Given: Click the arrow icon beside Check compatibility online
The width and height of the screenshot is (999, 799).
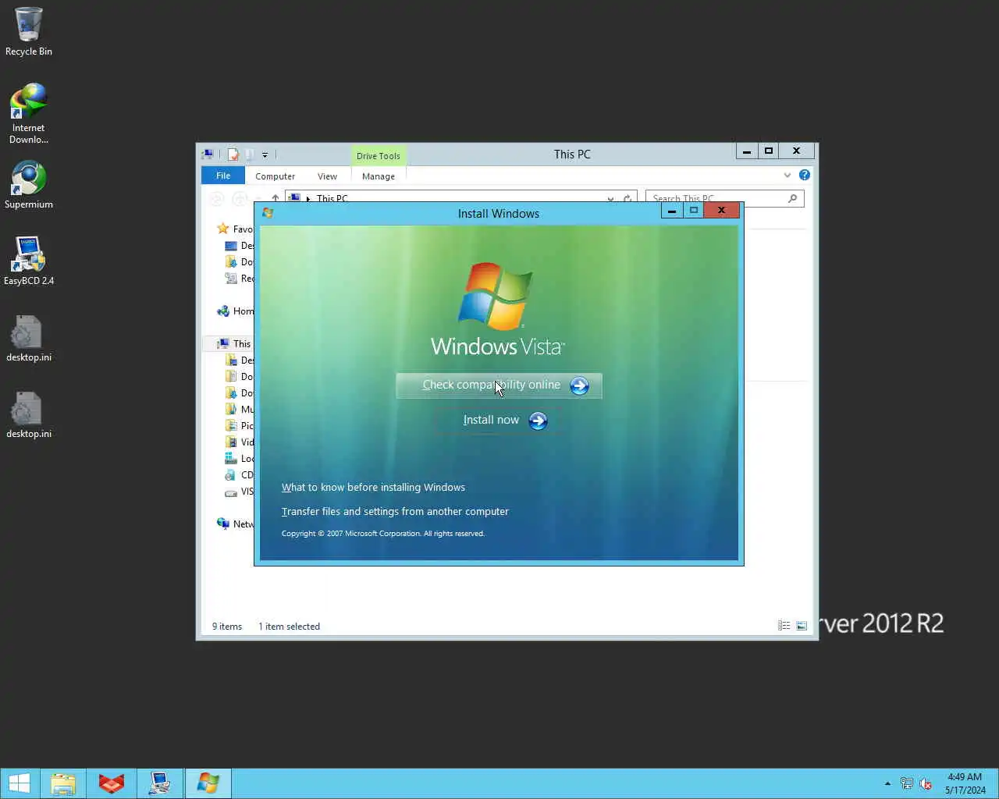Looking at the screenshot, I should click(x=579, y=385).
